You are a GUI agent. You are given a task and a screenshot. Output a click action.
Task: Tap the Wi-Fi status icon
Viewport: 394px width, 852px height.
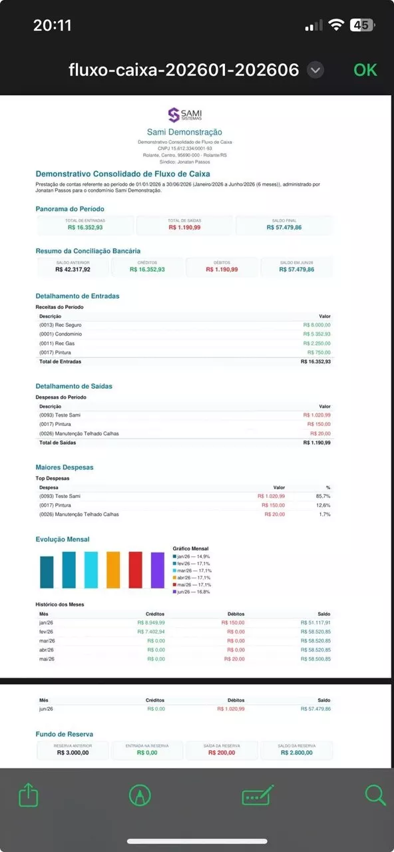point(337,25)
